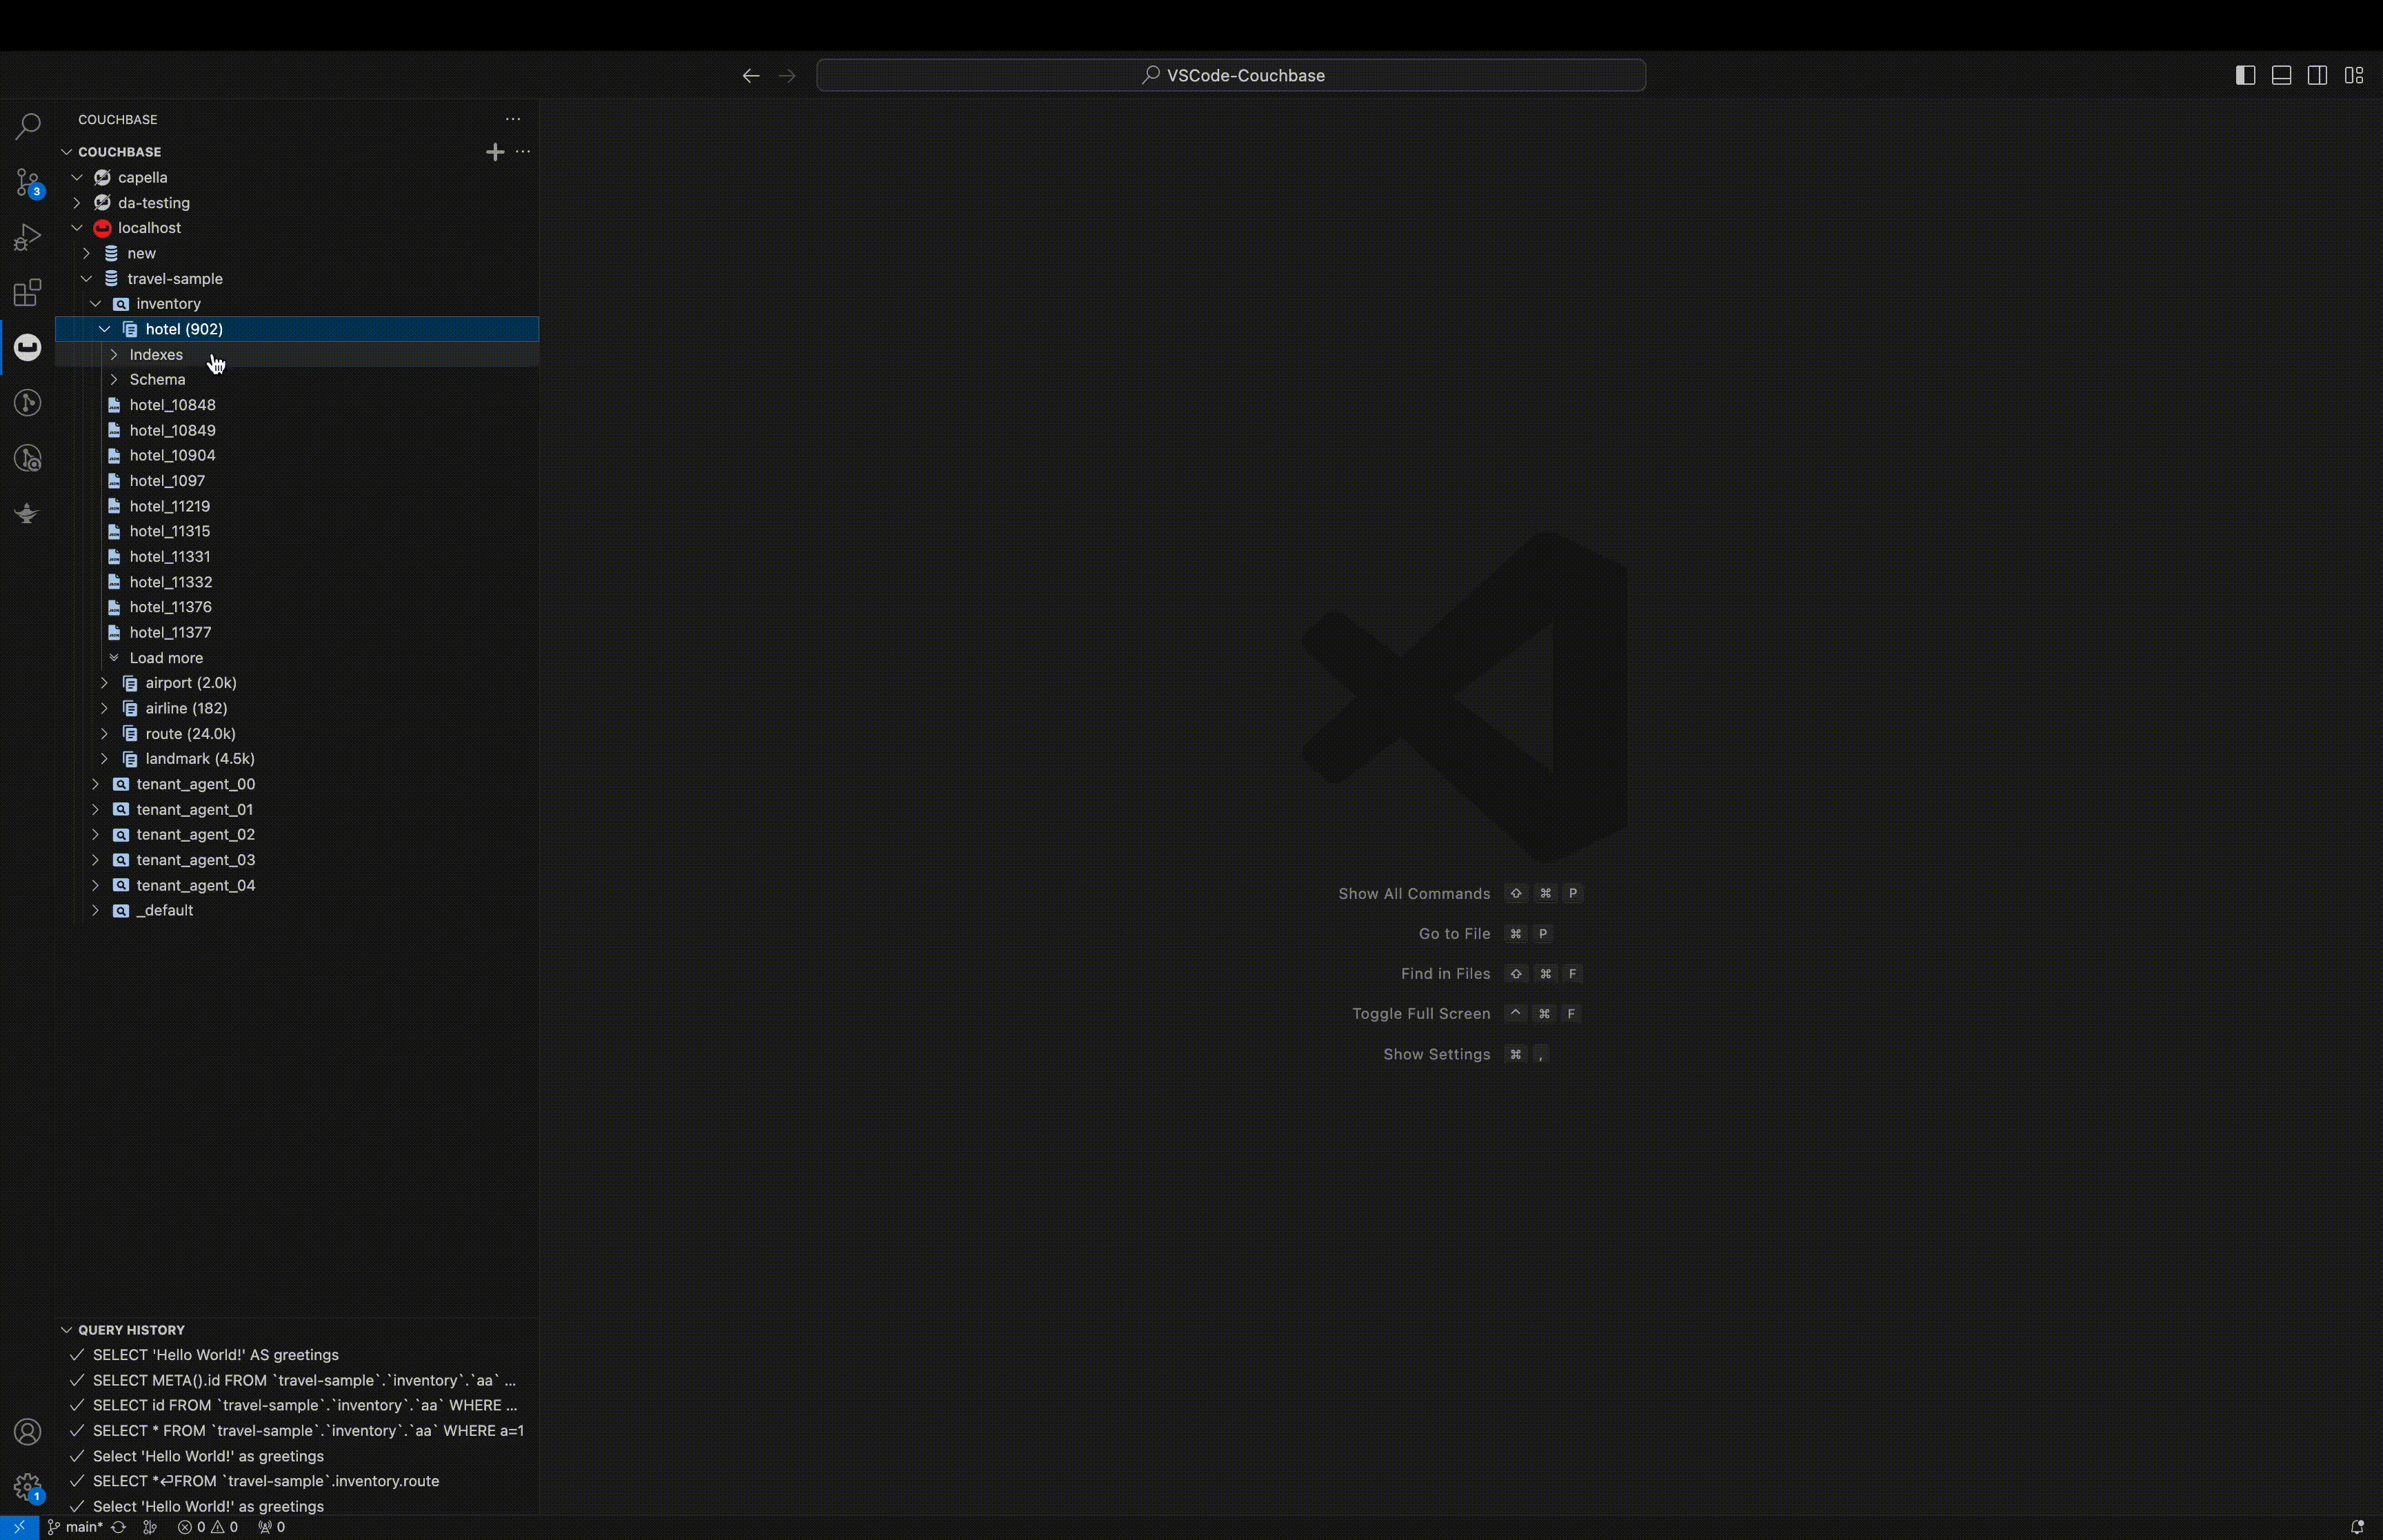
Task: Open Couchbase section more actions ellipsis
Action: click(522, 152)
